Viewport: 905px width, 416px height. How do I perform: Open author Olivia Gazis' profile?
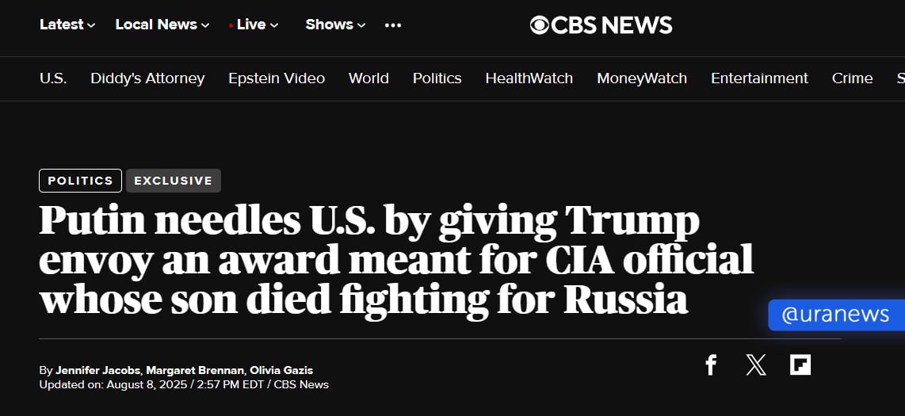(281, 370)
